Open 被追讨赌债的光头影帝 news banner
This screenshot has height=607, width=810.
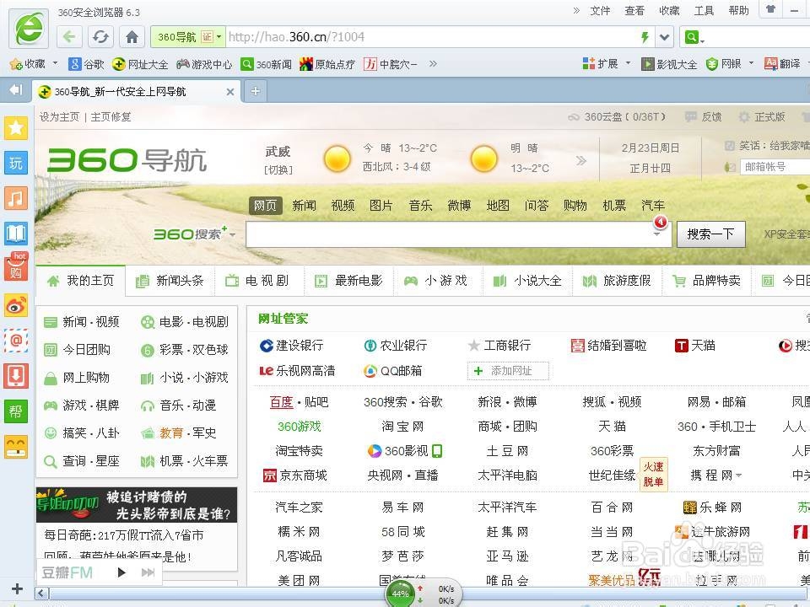click(137, 505)
